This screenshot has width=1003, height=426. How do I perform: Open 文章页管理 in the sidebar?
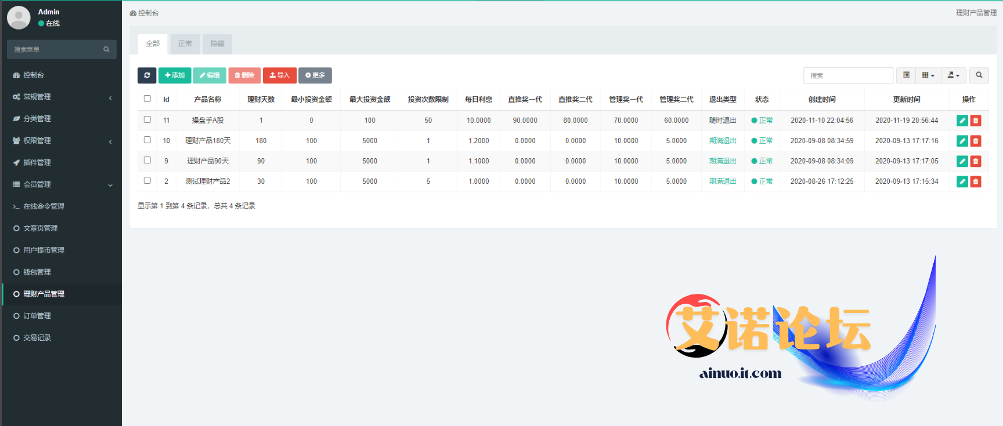point(61,228)
